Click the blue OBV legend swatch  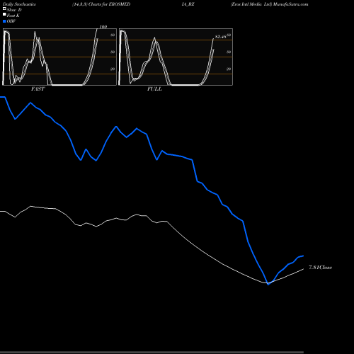[x=4, y=21]
